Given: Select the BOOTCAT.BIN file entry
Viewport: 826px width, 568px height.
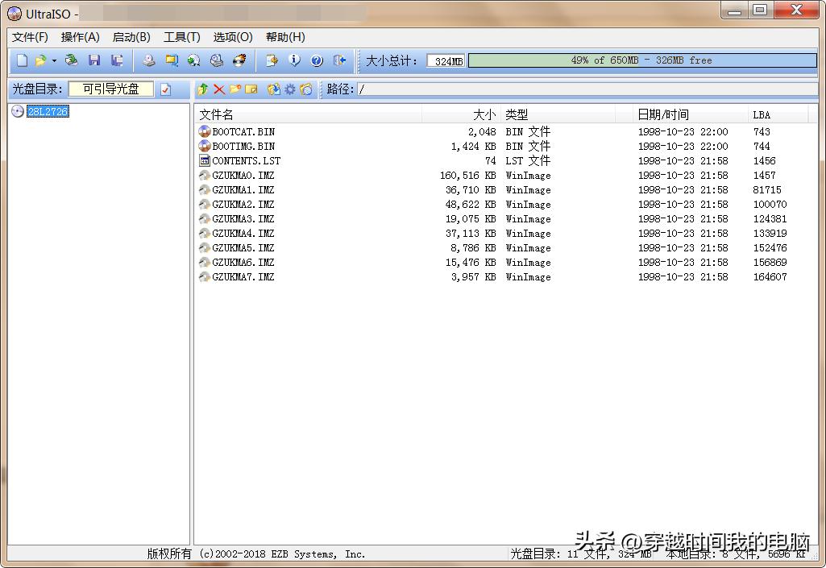Looking at the screenshot, I should click(243, 131).
